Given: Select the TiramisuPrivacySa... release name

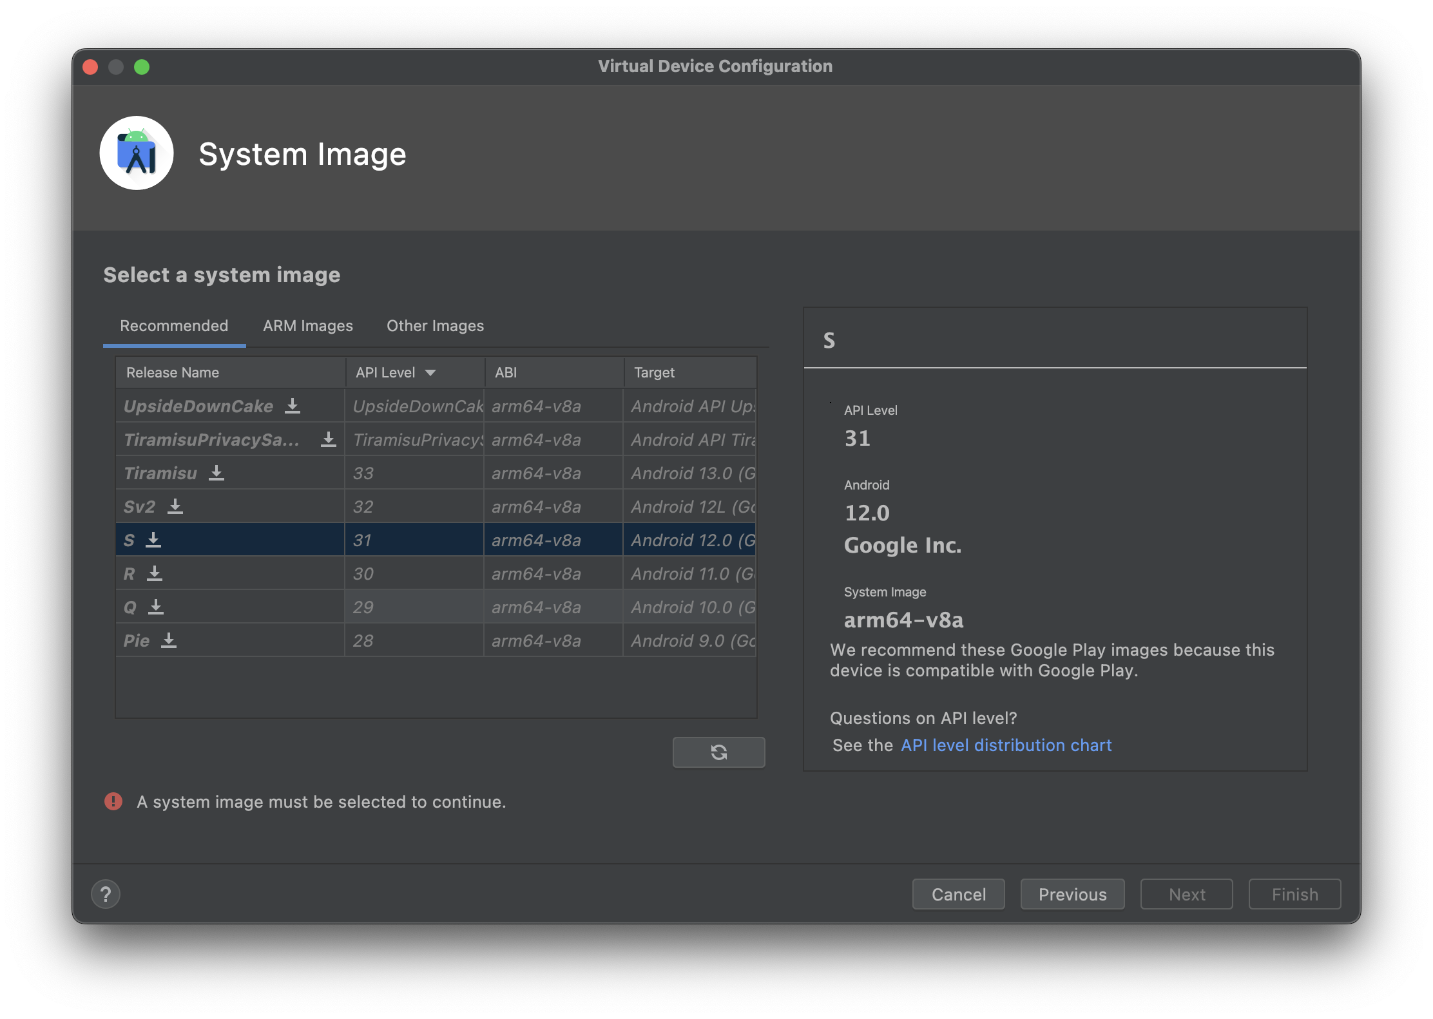Looking at the screenshot, I should click(x=211, y=440).
